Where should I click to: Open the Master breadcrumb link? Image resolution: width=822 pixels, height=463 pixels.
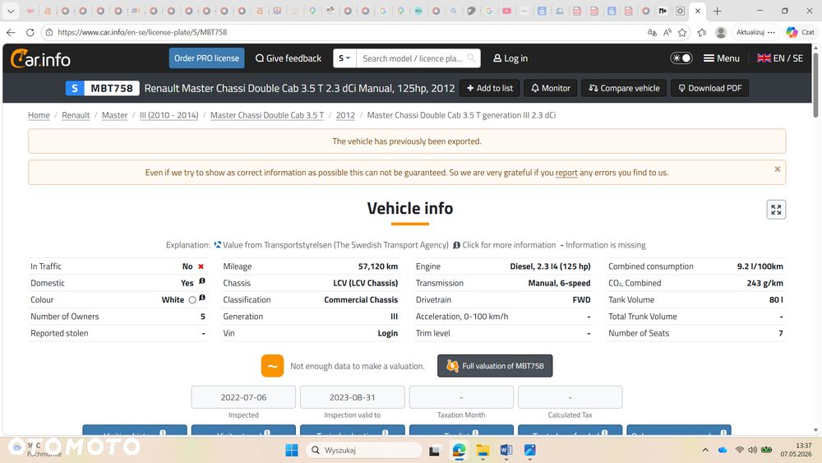click(114, 115)
